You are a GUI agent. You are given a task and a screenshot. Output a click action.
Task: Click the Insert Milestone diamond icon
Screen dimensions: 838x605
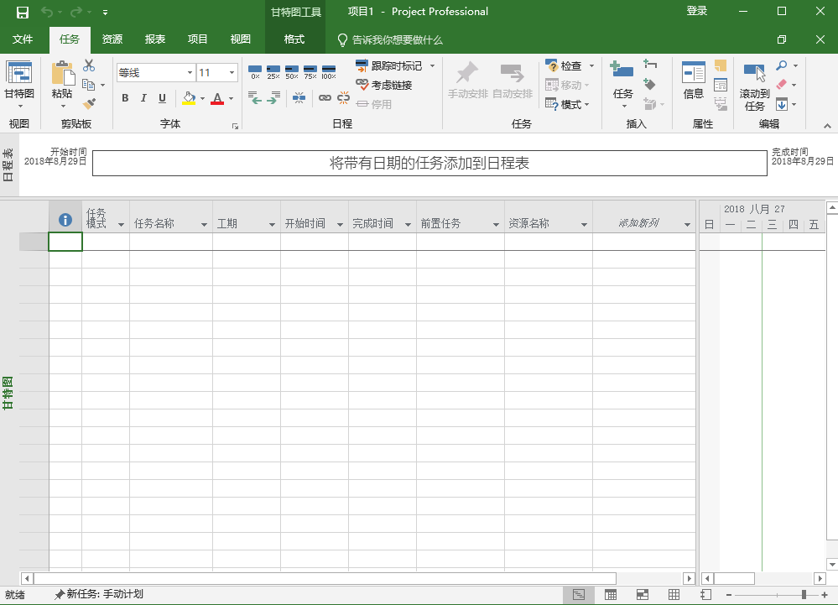pyautogui.click(x=650, y=84)
